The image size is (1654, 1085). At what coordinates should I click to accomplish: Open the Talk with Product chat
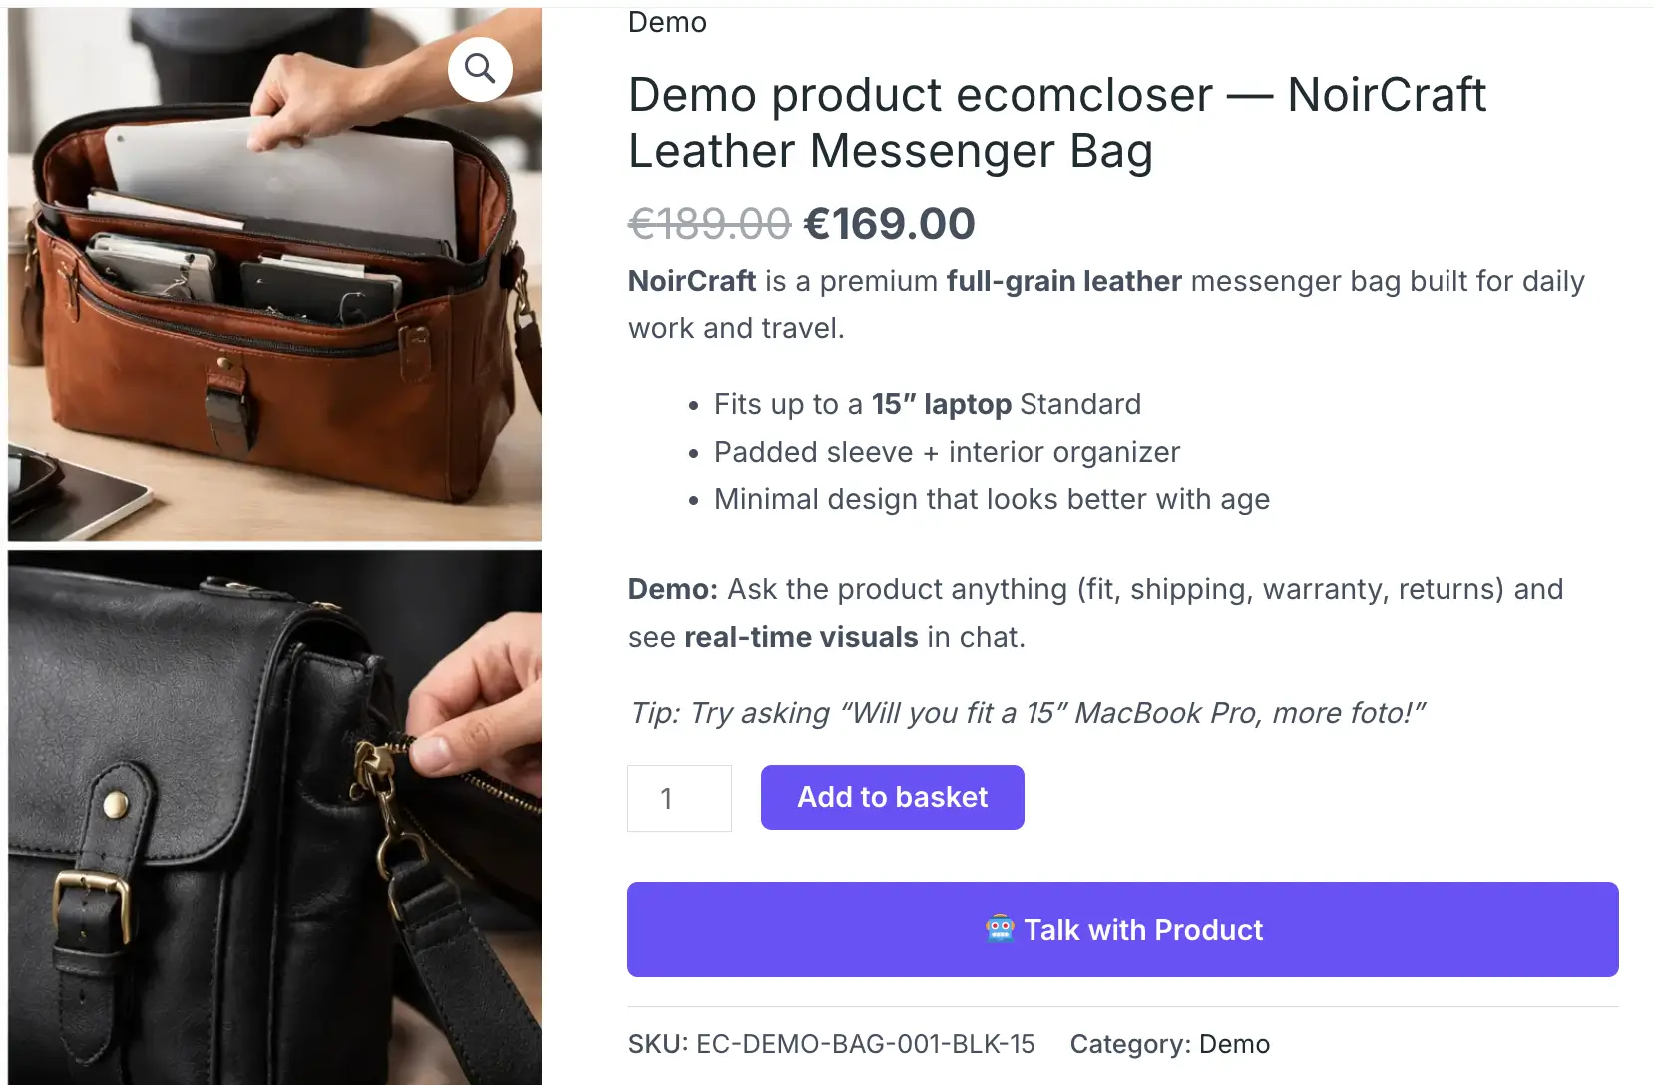1123,929
